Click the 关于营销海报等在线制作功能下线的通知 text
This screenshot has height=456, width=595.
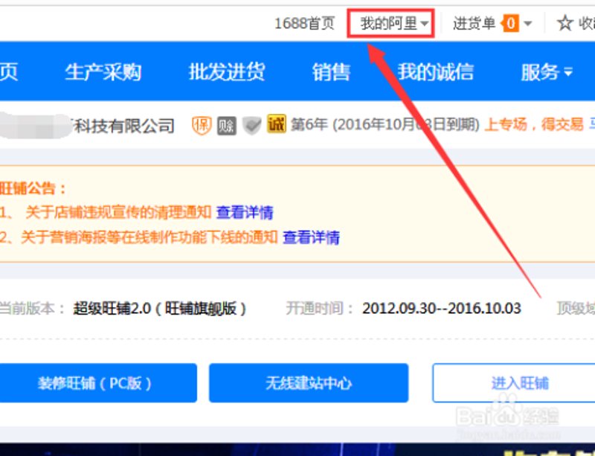149,237
